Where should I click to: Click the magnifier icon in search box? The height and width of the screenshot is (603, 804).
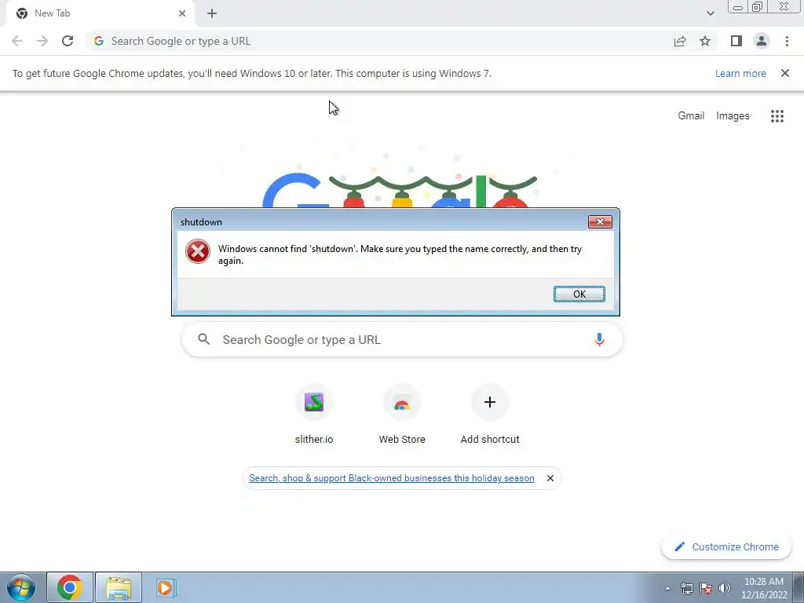pos(203,339)
